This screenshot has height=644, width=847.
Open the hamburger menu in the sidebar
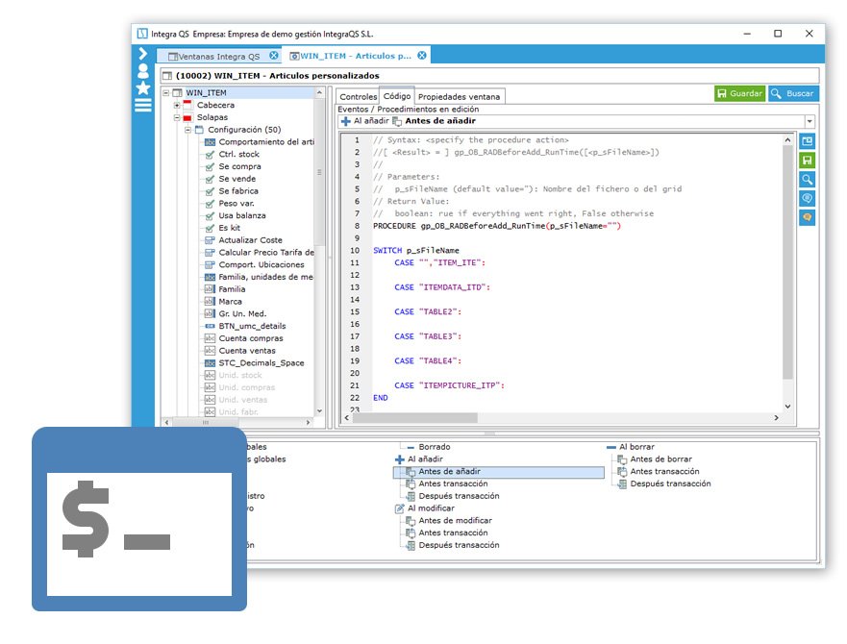click(x=143, y=106)
